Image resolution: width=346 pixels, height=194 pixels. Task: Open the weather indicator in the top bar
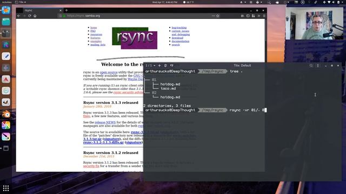tap(189, 2)
